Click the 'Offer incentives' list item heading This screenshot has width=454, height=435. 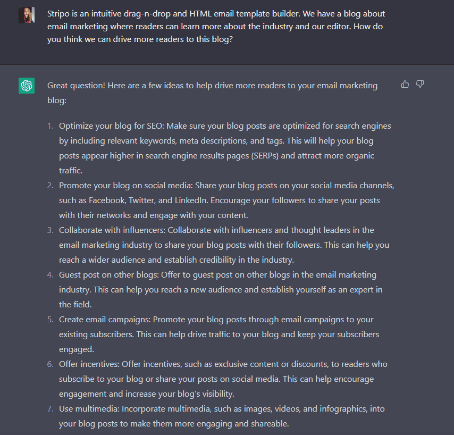coord(89,364)
